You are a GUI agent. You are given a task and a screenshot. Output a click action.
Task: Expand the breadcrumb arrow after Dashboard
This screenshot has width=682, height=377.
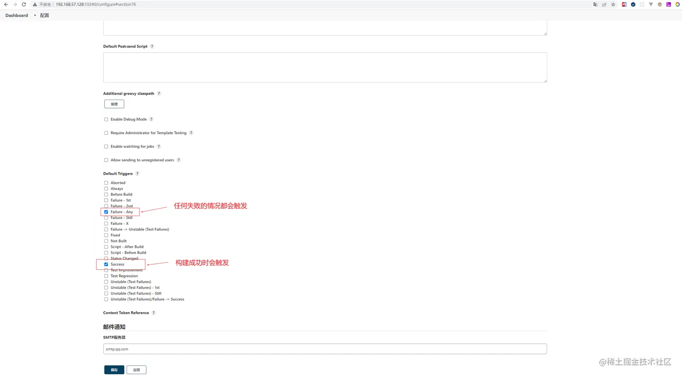[35, 15]
